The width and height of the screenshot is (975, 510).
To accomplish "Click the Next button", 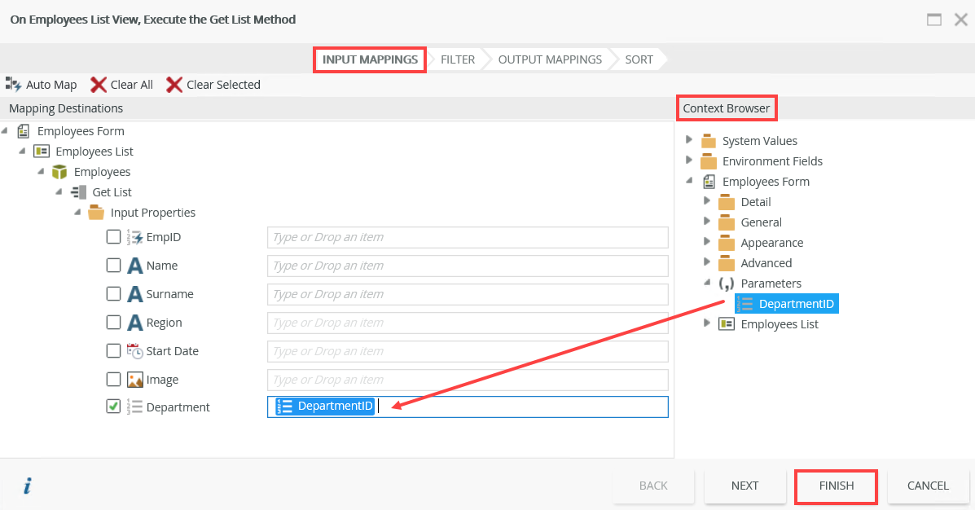I will (744, 486).
